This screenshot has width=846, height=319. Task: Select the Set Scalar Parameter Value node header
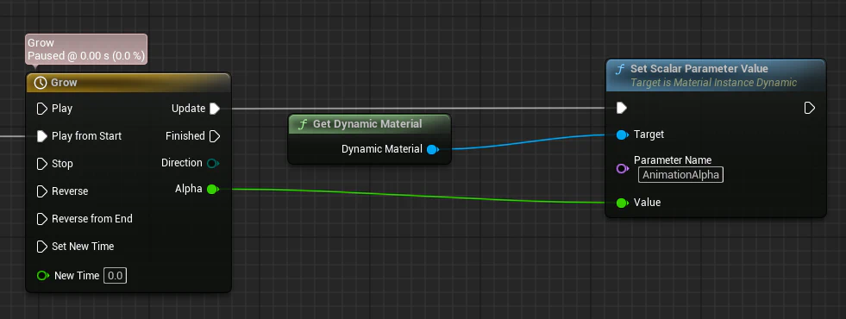click(x=716, y=75)
